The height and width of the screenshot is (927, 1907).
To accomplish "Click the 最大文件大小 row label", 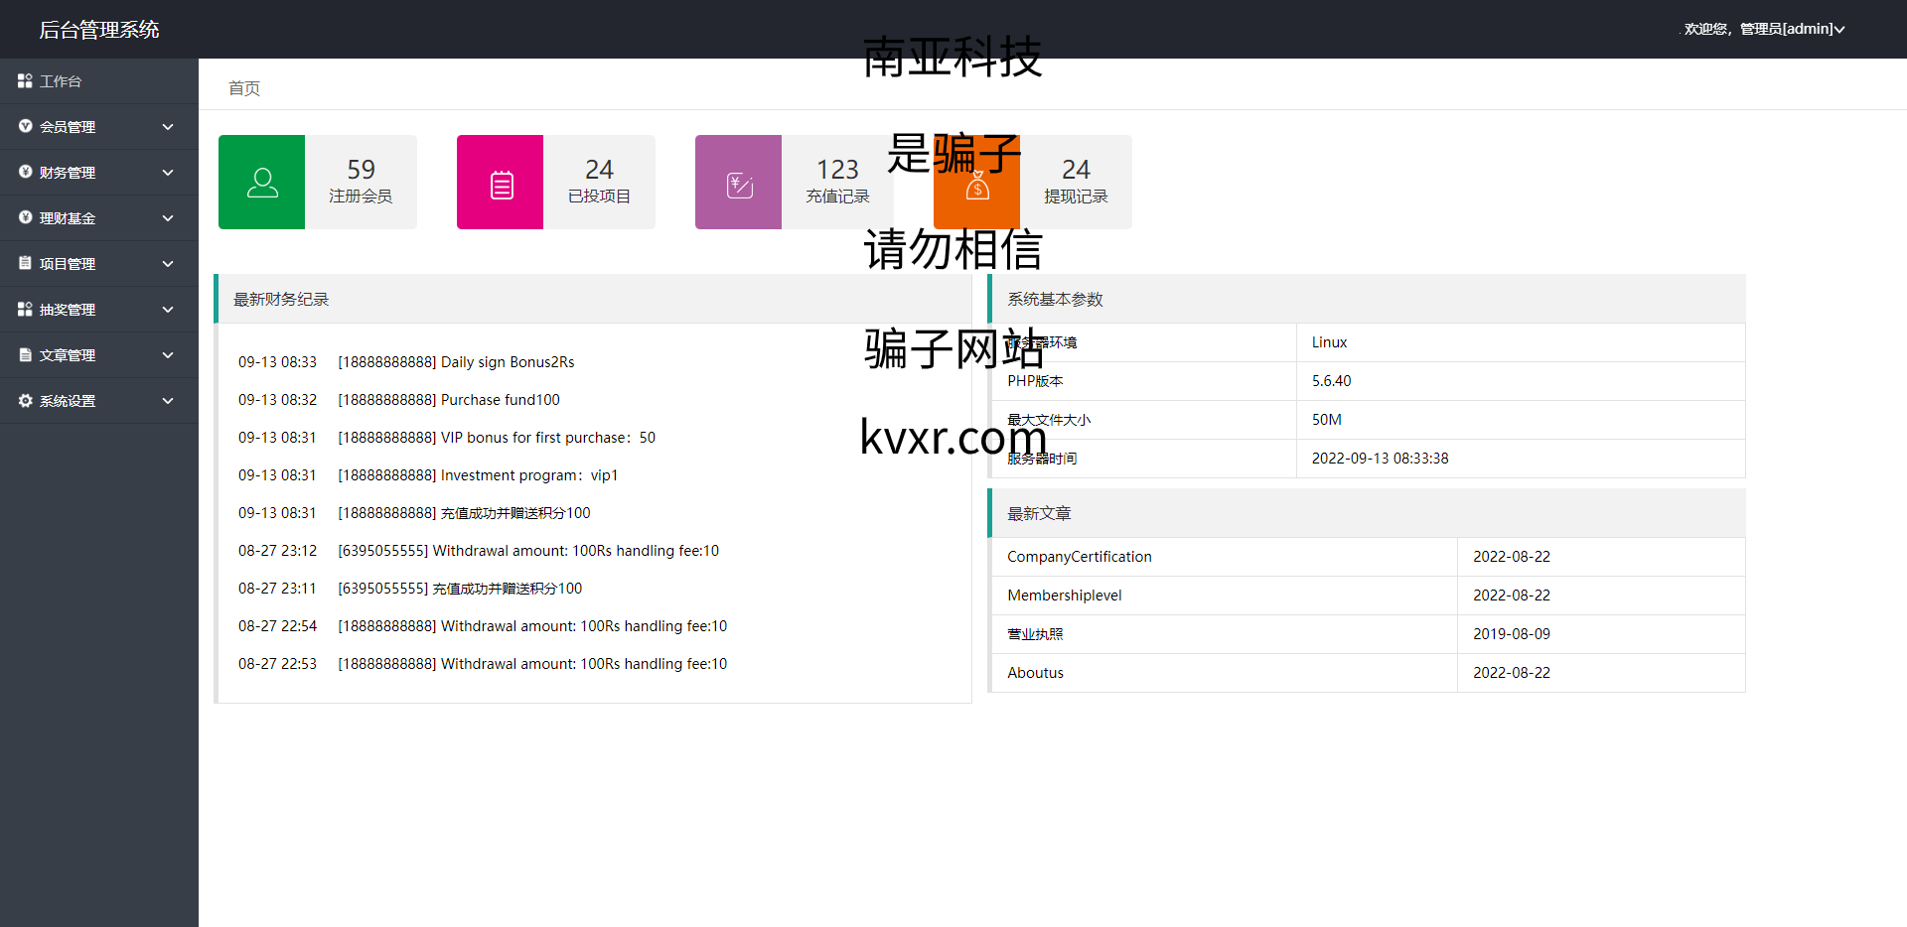I will (x=1049, y=420).
